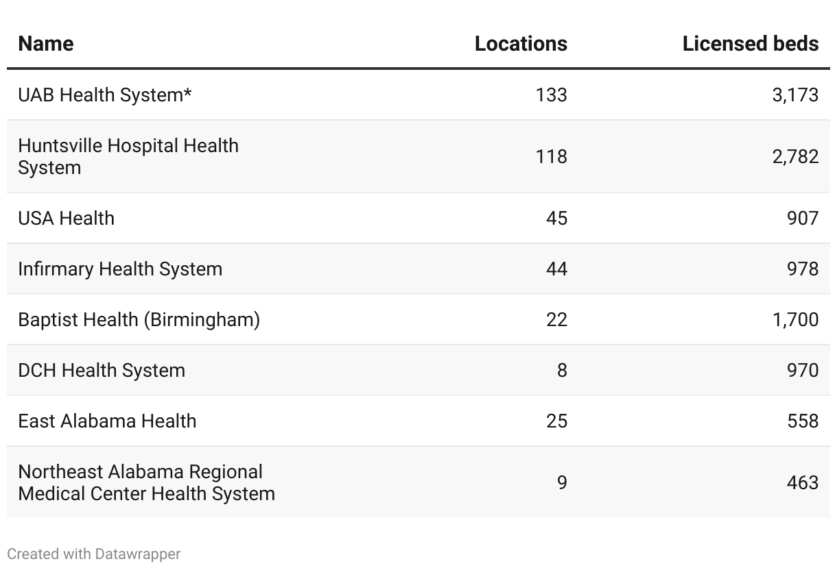Click the 463 licensed beds cell
Image resolution: width=837 pixels, height=570 pixels.
pos(803,482)
